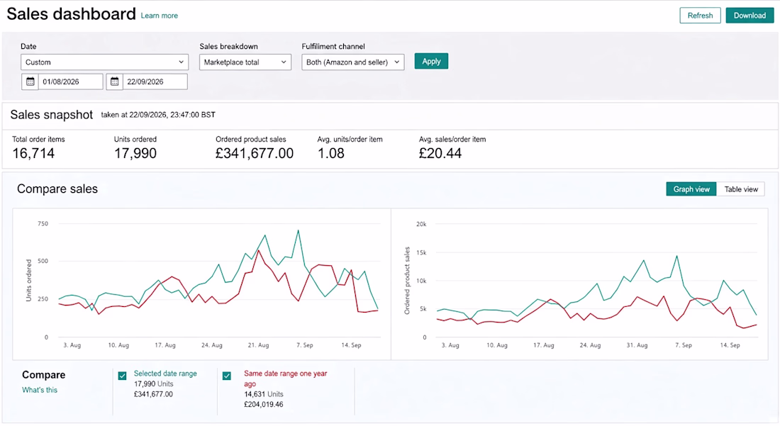Click the snapshot timestamp text
The width and height of the screenshot is (780, 426).
tap(158, 115)
